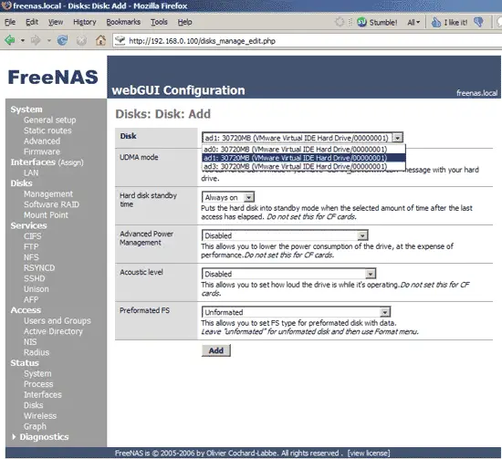Screen dimensions: 502x459
Task: Click Interfaces Assign link
Action: [70, 162]
